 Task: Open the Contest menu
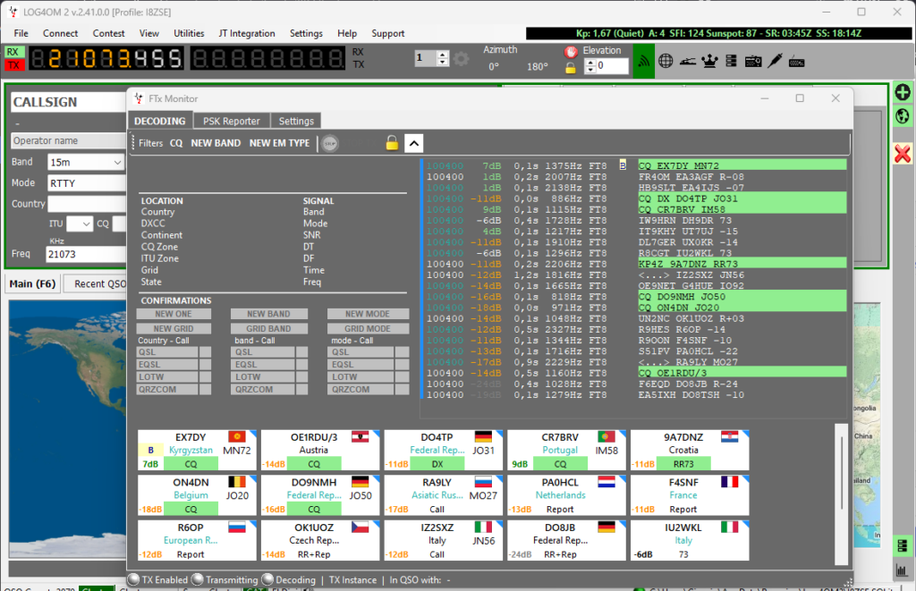tap(108, 33)
